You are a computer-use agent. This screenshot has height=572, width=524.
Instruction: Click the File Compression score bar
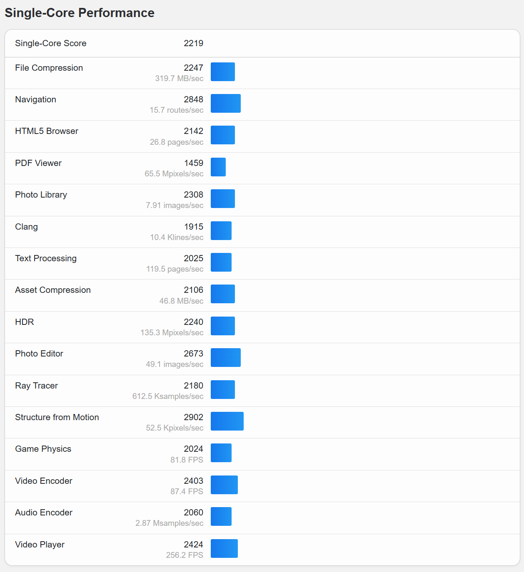223,72
